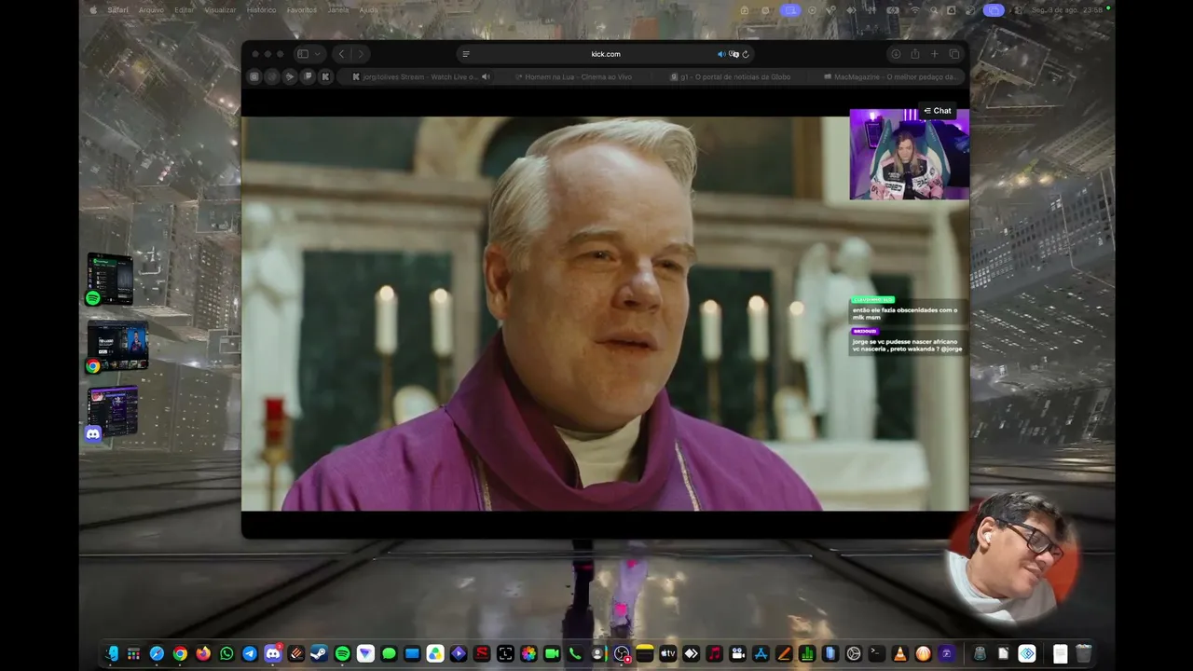Open the Histórico menu
This screenshot has width=1193, height=671.
point(261,10)
